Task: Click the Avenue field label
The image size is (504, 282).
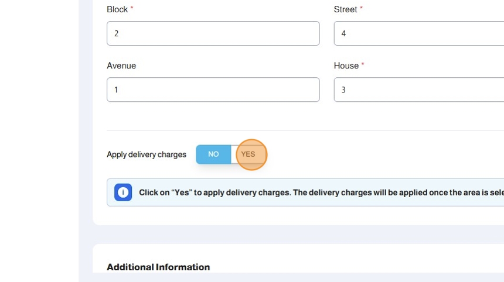Action: (x=121, y=66)
